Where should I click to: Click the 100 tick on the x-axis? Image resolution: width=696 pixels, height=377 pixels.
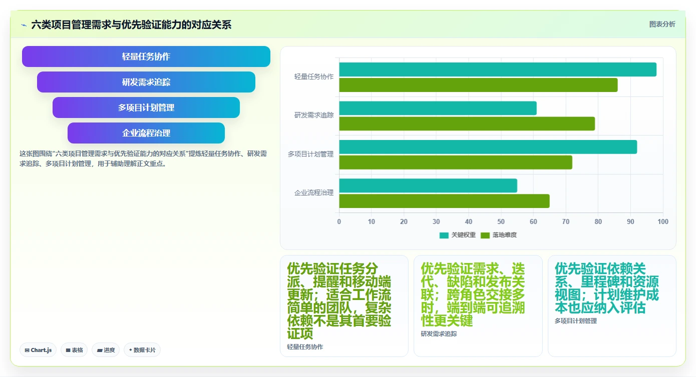click(663, 221)
